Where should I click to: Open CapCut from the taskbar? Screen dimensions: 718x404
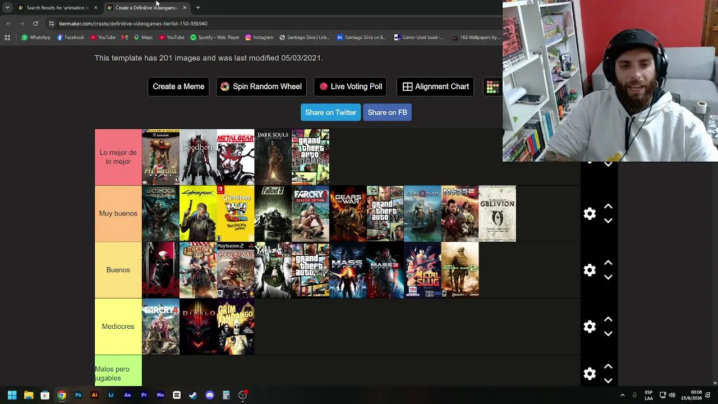coord(177,395)
